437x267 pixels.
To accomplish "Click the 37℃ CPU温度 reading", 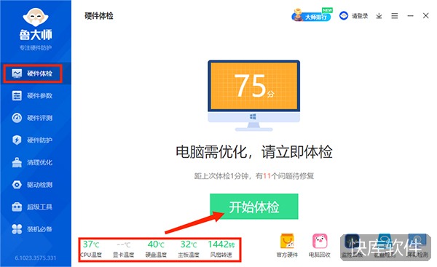I will click(x=91, y=249).
